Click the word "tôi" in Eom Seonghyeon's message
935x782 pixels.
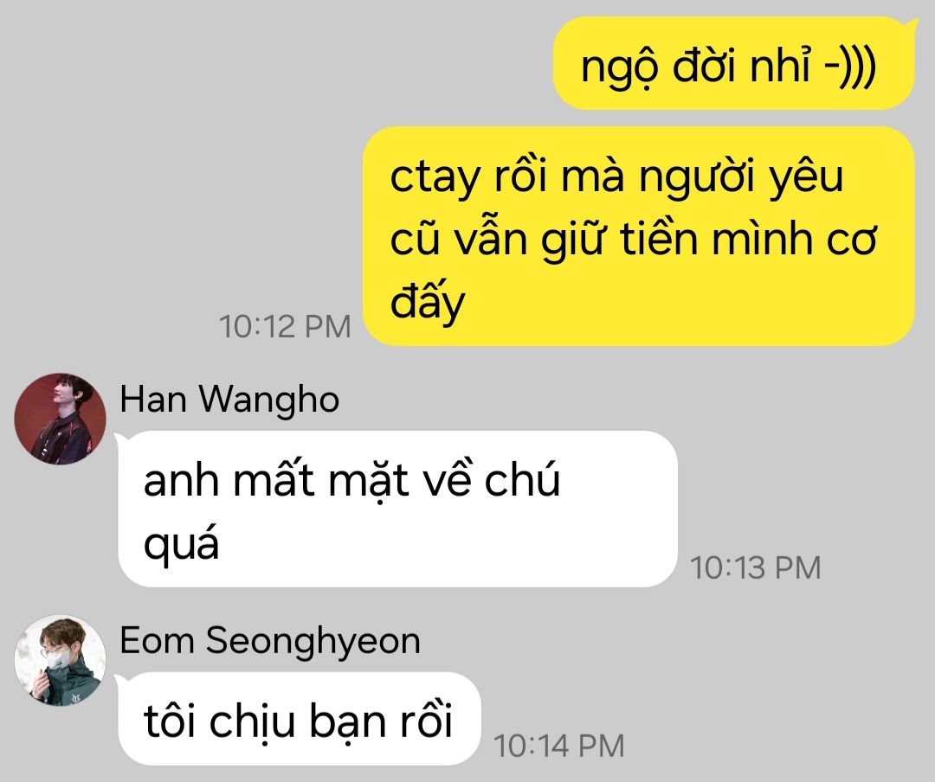coord(170,720)
